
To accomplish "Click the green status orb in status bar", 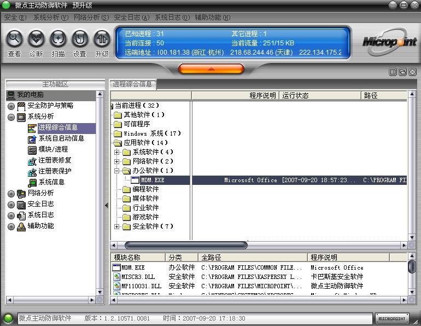I will [x=8, y=318].
